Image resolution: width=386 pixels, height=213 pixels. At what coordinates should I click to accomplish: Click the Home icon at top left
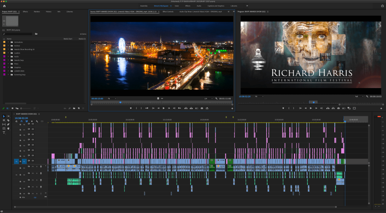pyautogui.click(x=4, y=6)
